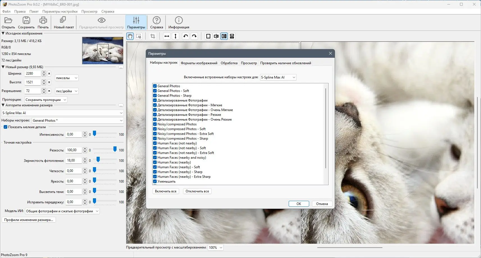Click the Сохранить (Save) toolbar icon
Viewport: 481px width, 258px height.
[x=26, y=20]
